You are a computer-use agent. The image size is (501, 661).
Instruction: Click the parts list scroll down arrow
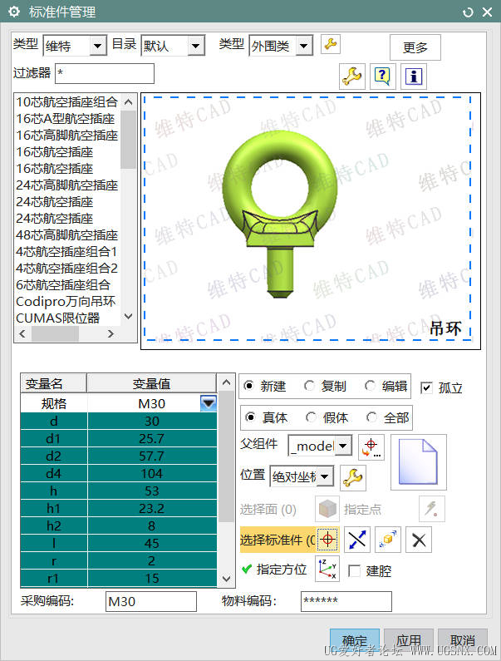point(129,316)
